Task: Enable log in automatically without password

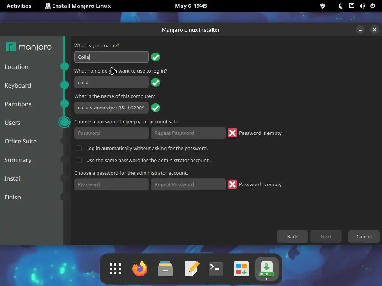Action: pyautogui.click(x=79, y=148)
